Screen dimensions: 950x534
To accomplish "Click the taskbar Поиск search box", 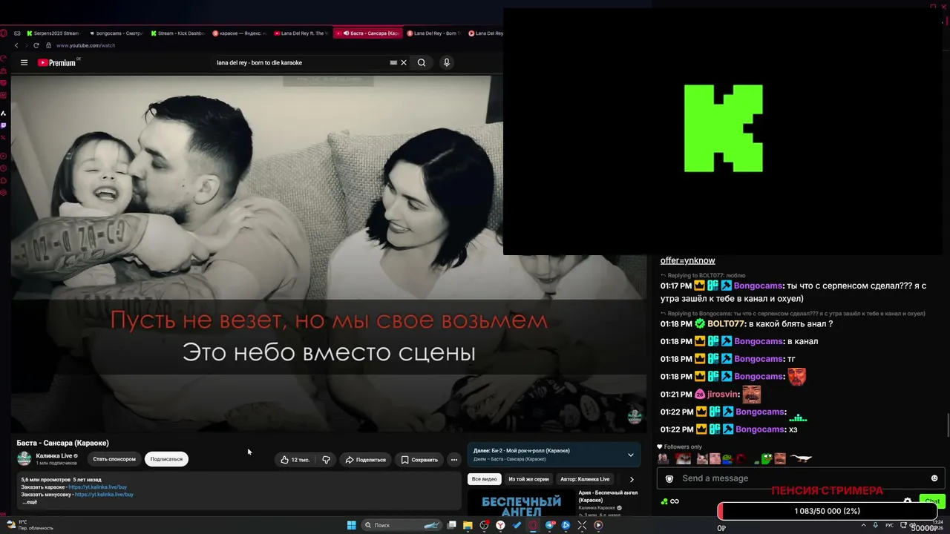I will tap(401, 525).
